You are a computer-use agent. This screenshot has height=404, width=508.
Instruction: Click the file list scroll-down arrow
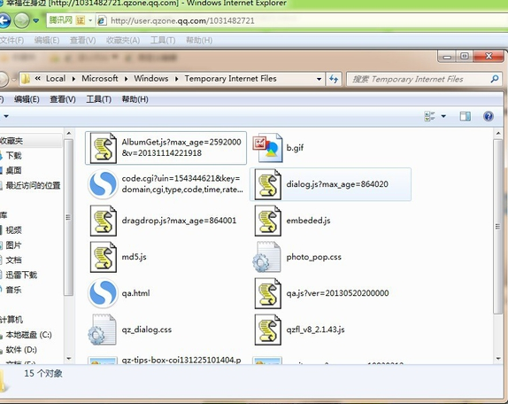click(498, 359)
